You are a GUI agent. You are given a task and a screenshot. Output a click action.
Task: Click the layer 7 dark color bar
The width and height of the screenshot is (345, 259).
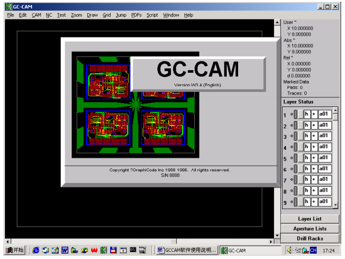tap(296, 179)
